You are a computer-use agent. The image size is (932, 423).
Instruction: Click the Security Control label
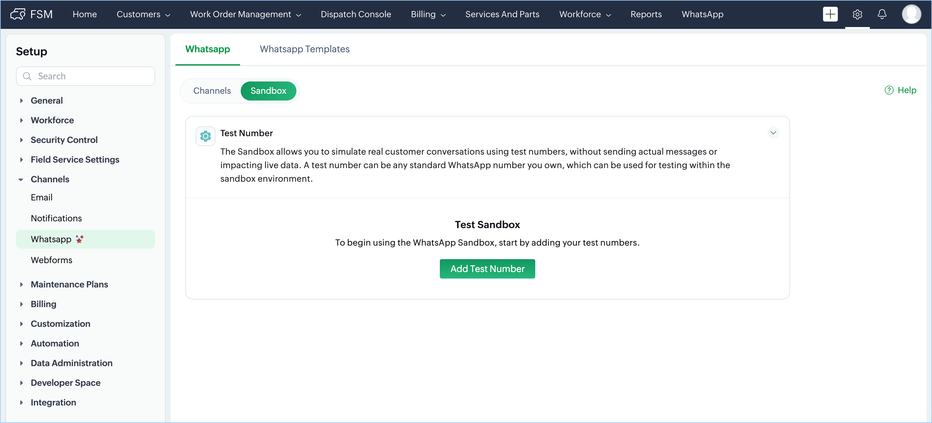click(x=64, y=140)
